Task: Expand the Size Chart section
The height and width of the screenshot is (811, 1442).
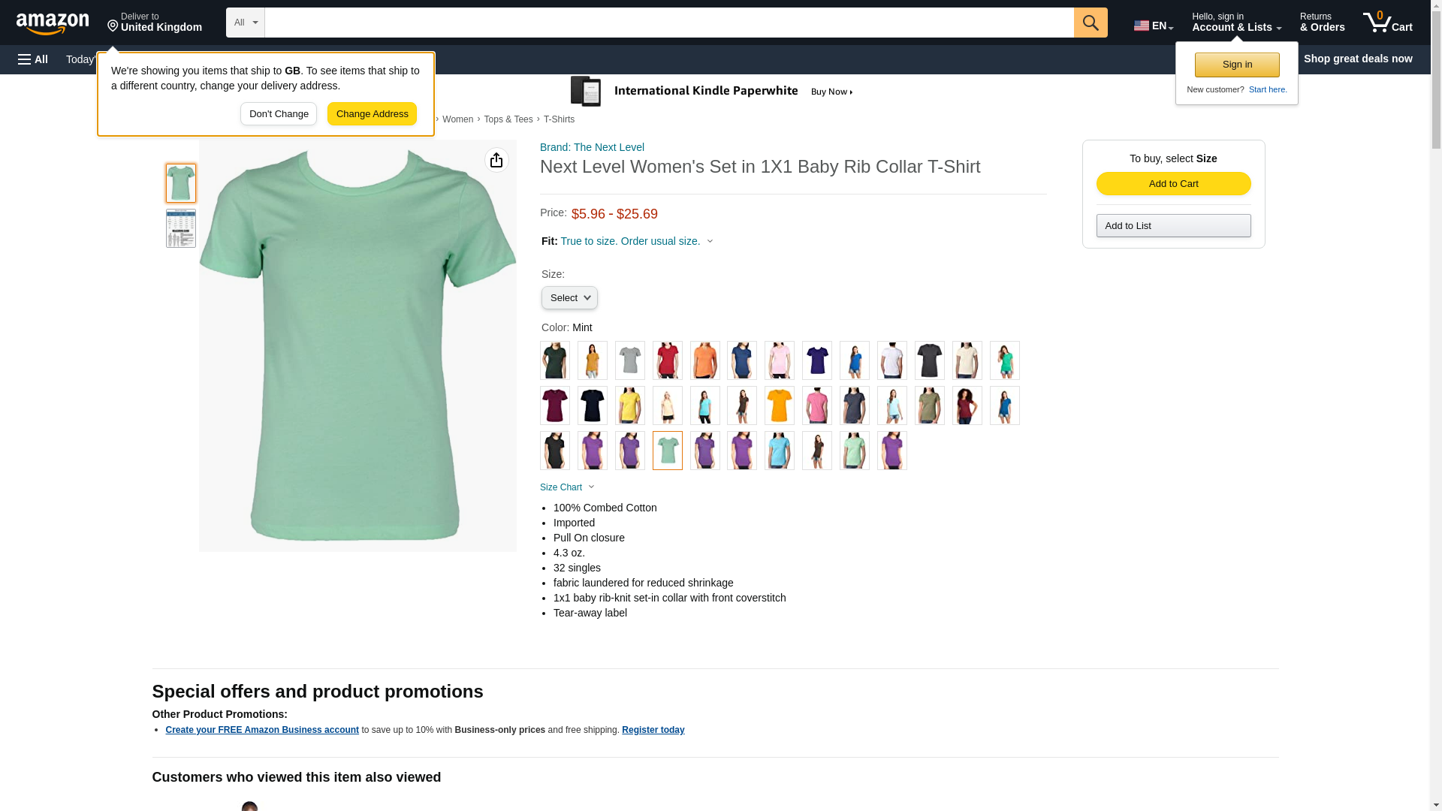Action: [x=567, y=487]
